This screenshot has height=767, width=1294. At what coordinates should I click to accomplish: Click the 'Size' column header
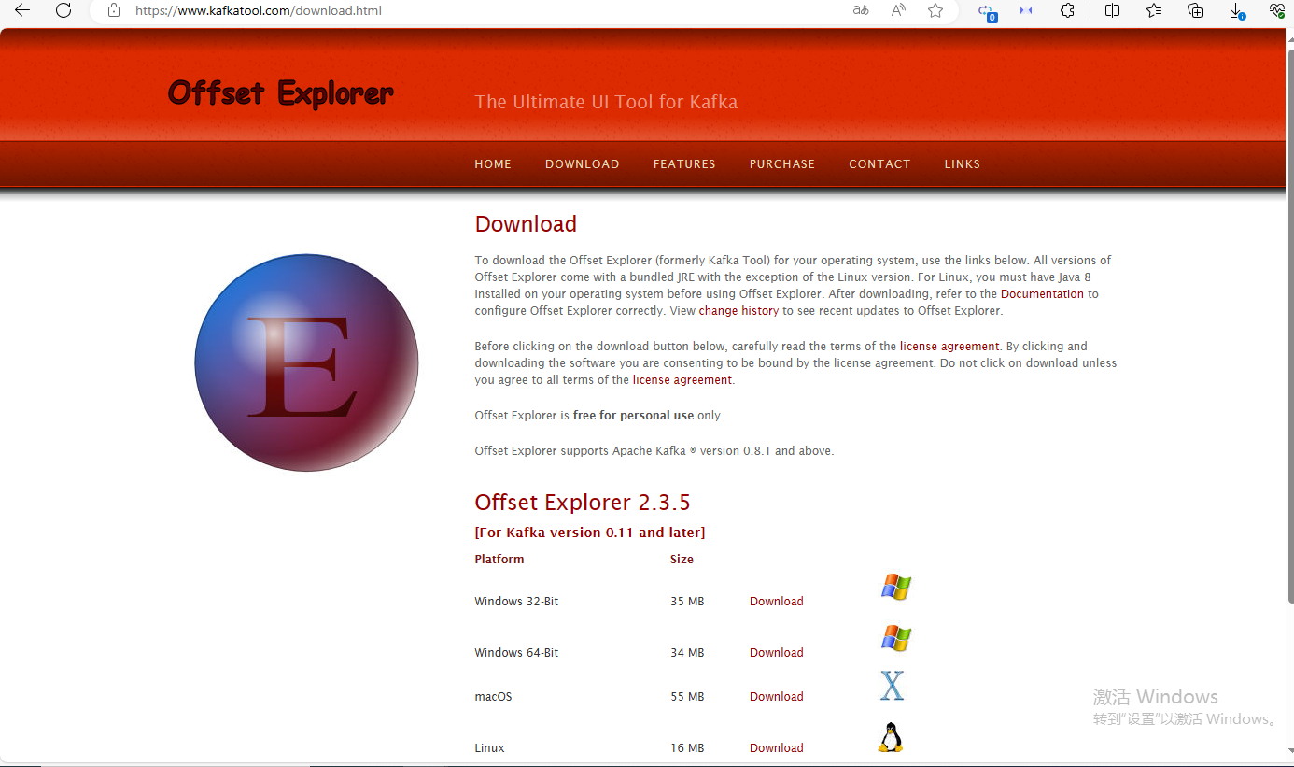coord(682,560)
